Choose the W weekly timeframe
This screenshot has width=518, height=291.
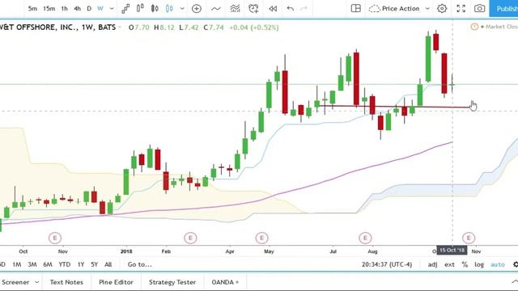pyautogui.click(x=100, y=9)
